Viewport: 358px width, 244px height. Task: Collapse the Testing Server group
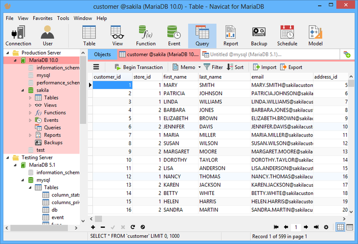click(8, 158)
